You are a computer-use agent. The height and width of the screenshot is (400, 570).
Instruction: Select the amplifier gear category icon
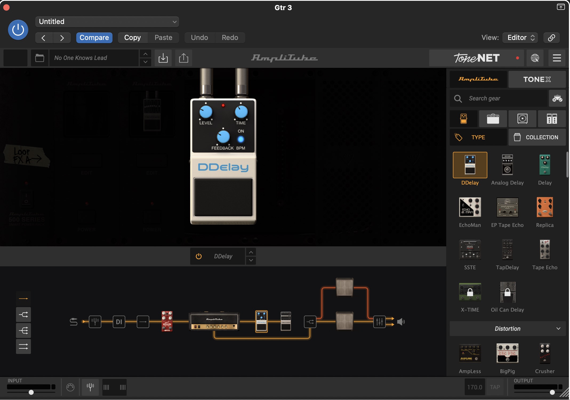pos(493,119)
